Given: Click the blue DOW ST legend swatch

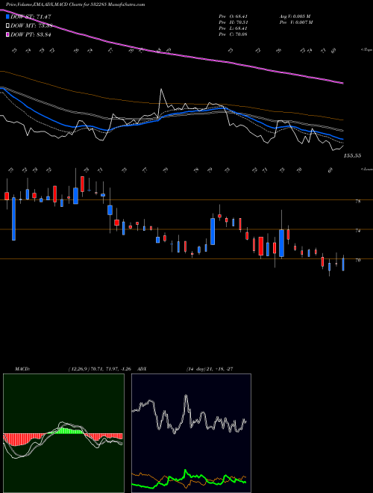Looking at the screenshot, I should (7, 16).
